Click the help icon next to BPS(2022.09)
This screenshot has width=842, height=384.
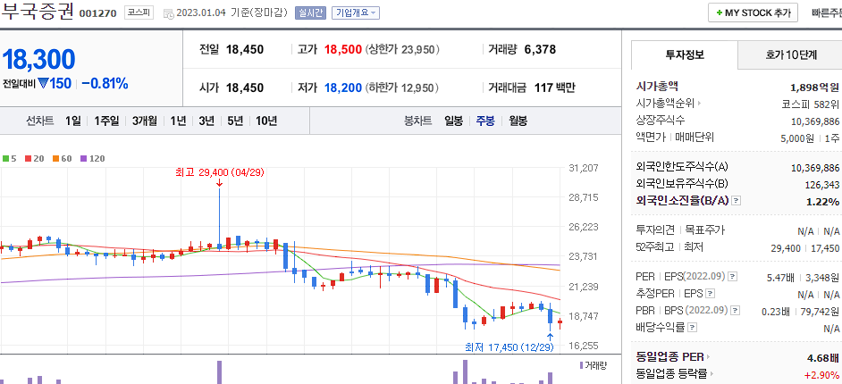735,311
